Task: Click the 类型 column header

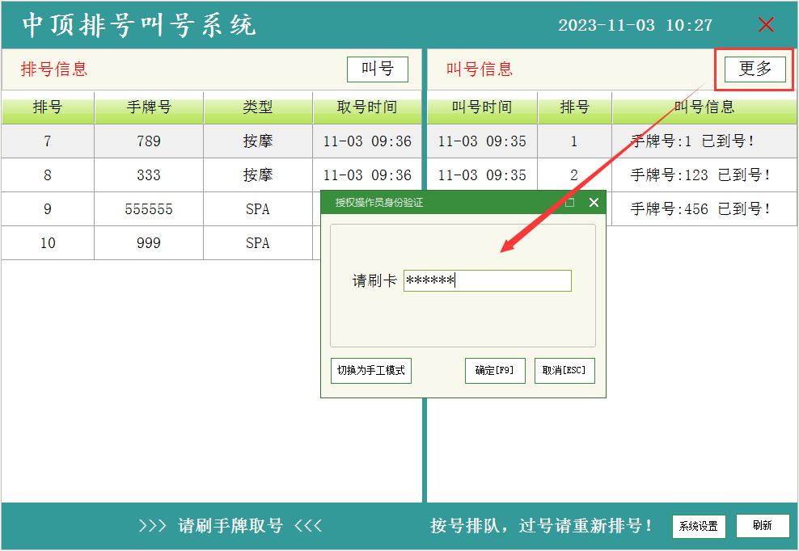Action: tap(258, 107)
